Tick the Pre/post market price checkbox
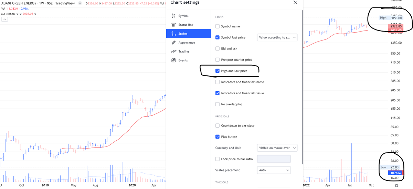Image resolution: width=413 pixels, height=189 pixels. (218, 60)
